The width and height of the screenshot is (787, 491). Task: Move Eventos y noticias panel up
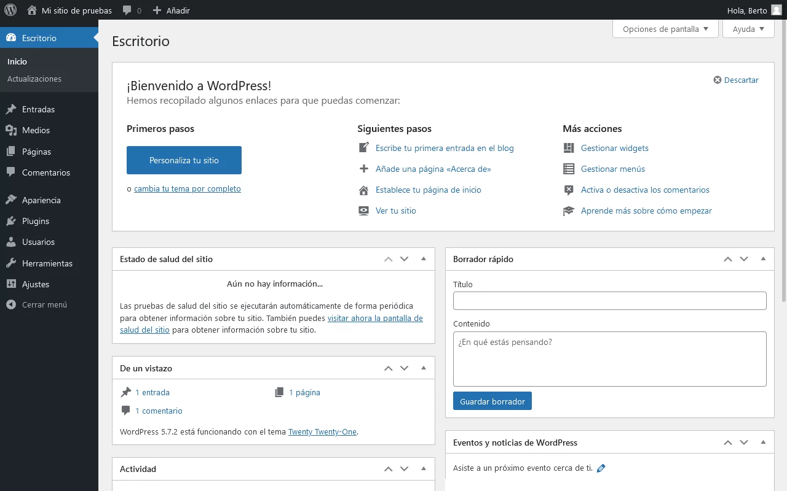727,443
